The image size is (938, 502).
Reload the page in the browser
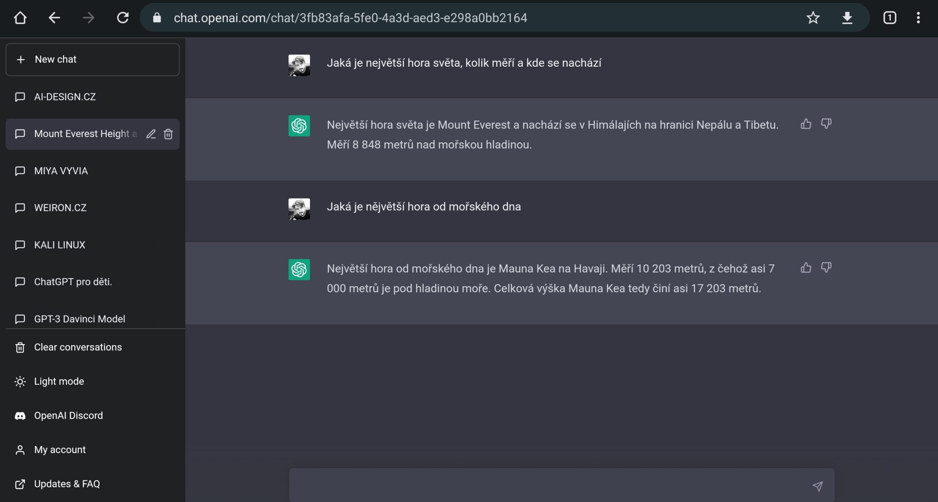[123, 18]
